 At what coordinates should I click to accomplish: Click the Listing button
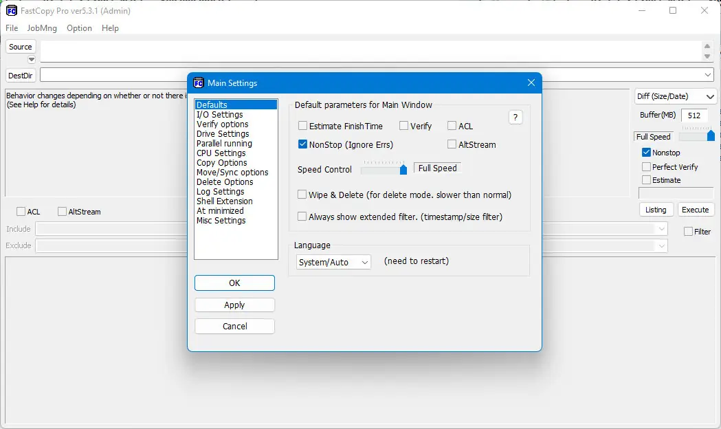656,210
